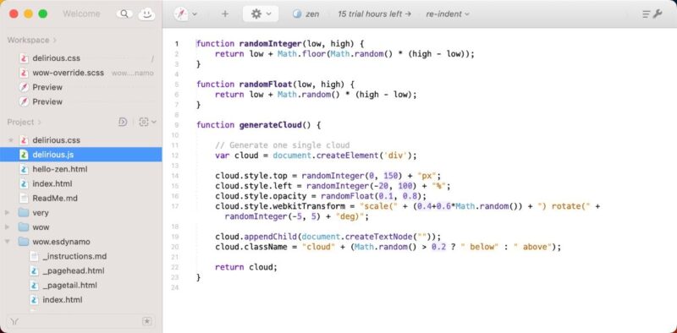
Task: Click 'return cloud;' on line 22
Action: [246, 267]
